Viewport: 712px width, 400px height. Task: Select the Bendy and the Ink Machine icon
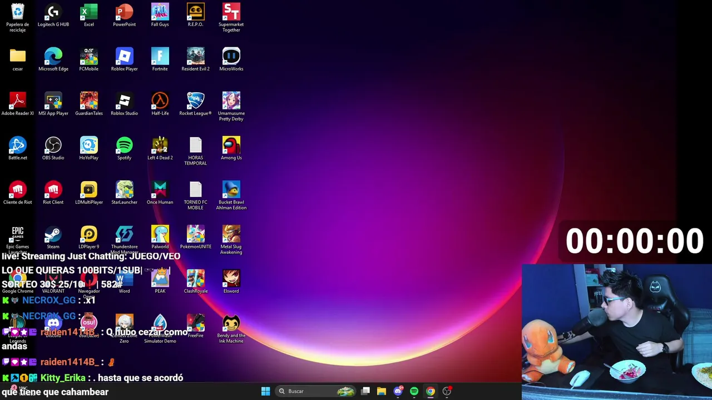(231, 329)
